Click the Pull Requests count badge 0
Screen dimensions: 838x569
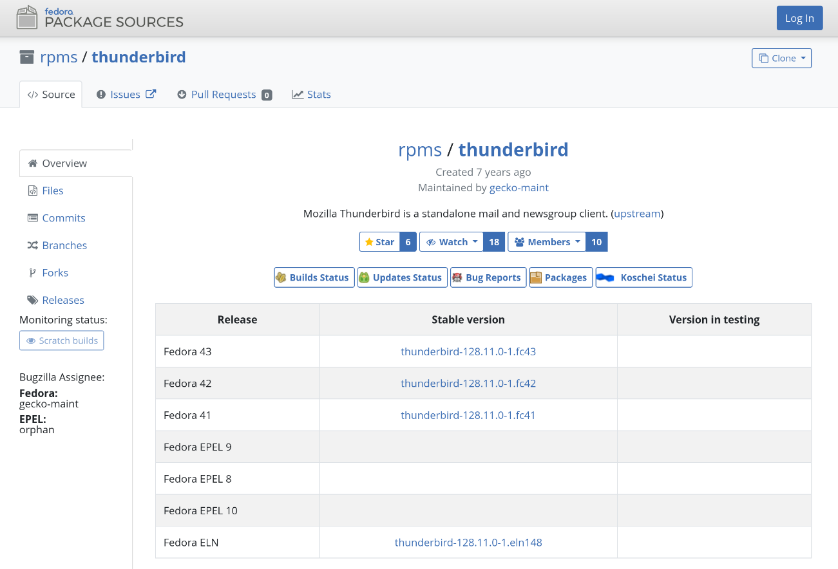(x=267, y=95)
